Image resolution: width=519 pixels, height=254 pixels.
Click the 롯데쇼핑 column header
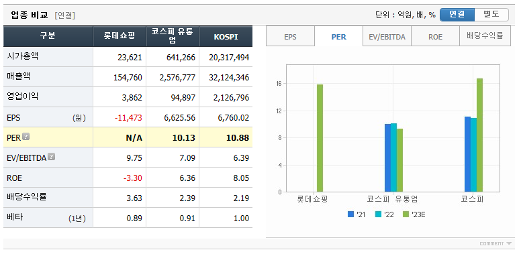(x=120, y=36)
